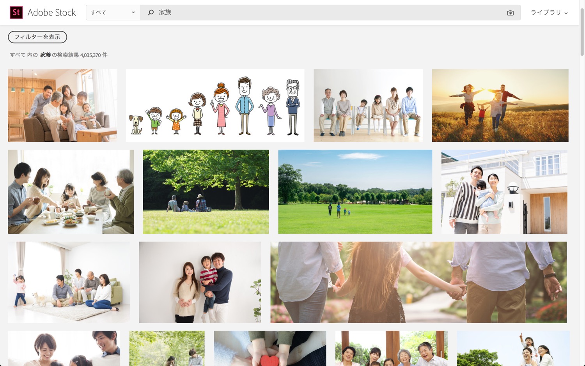This screenshot has height=366, width=585.
Task: Open cartoon family with dog illustration
Action: pos(215,105)
